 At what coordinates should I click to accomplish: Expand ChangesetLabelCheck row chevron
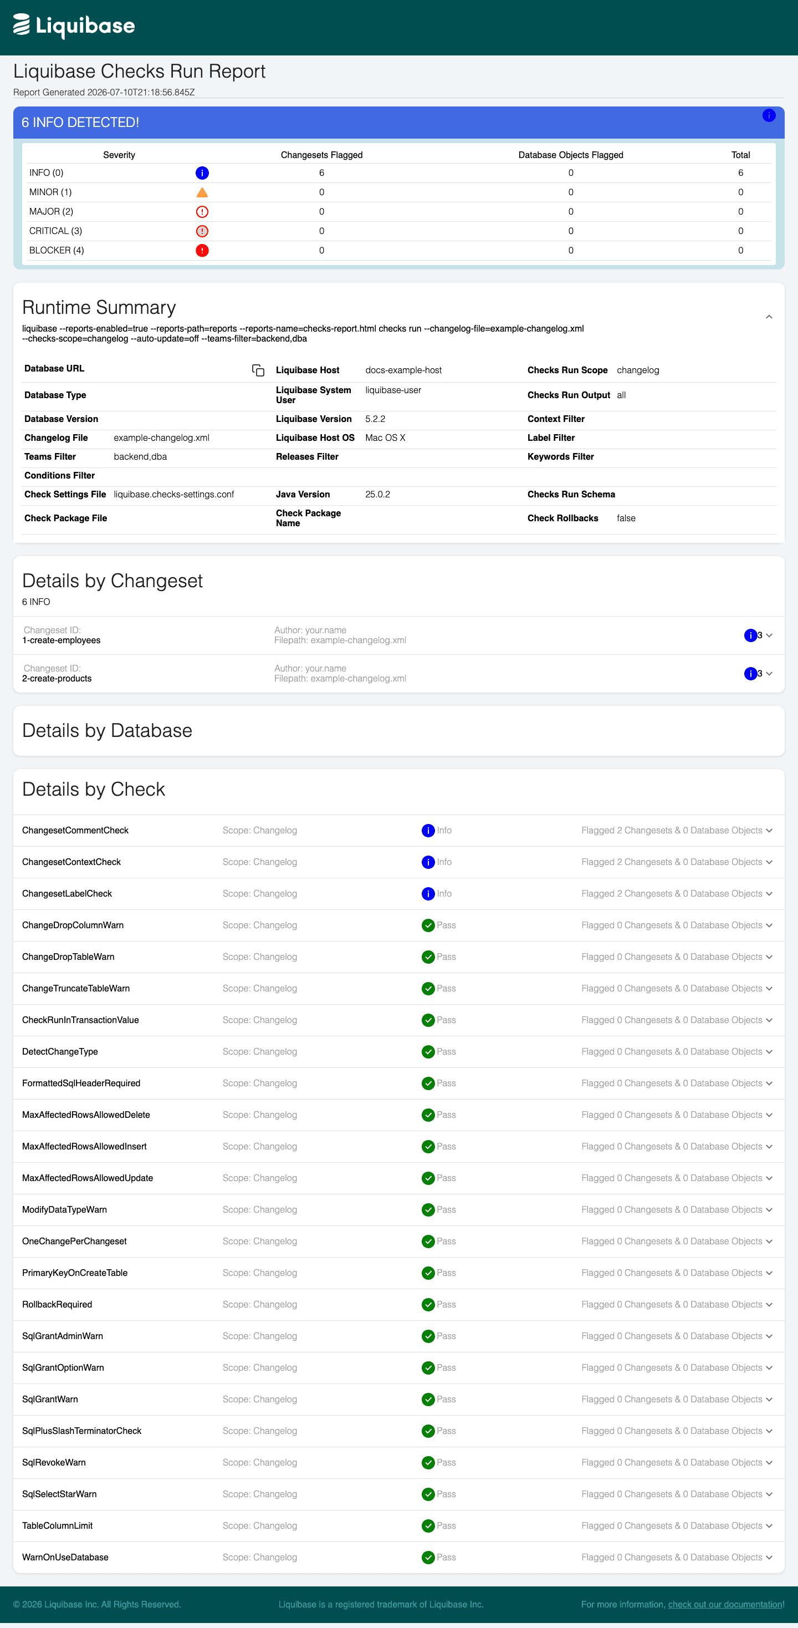point(769,894)
